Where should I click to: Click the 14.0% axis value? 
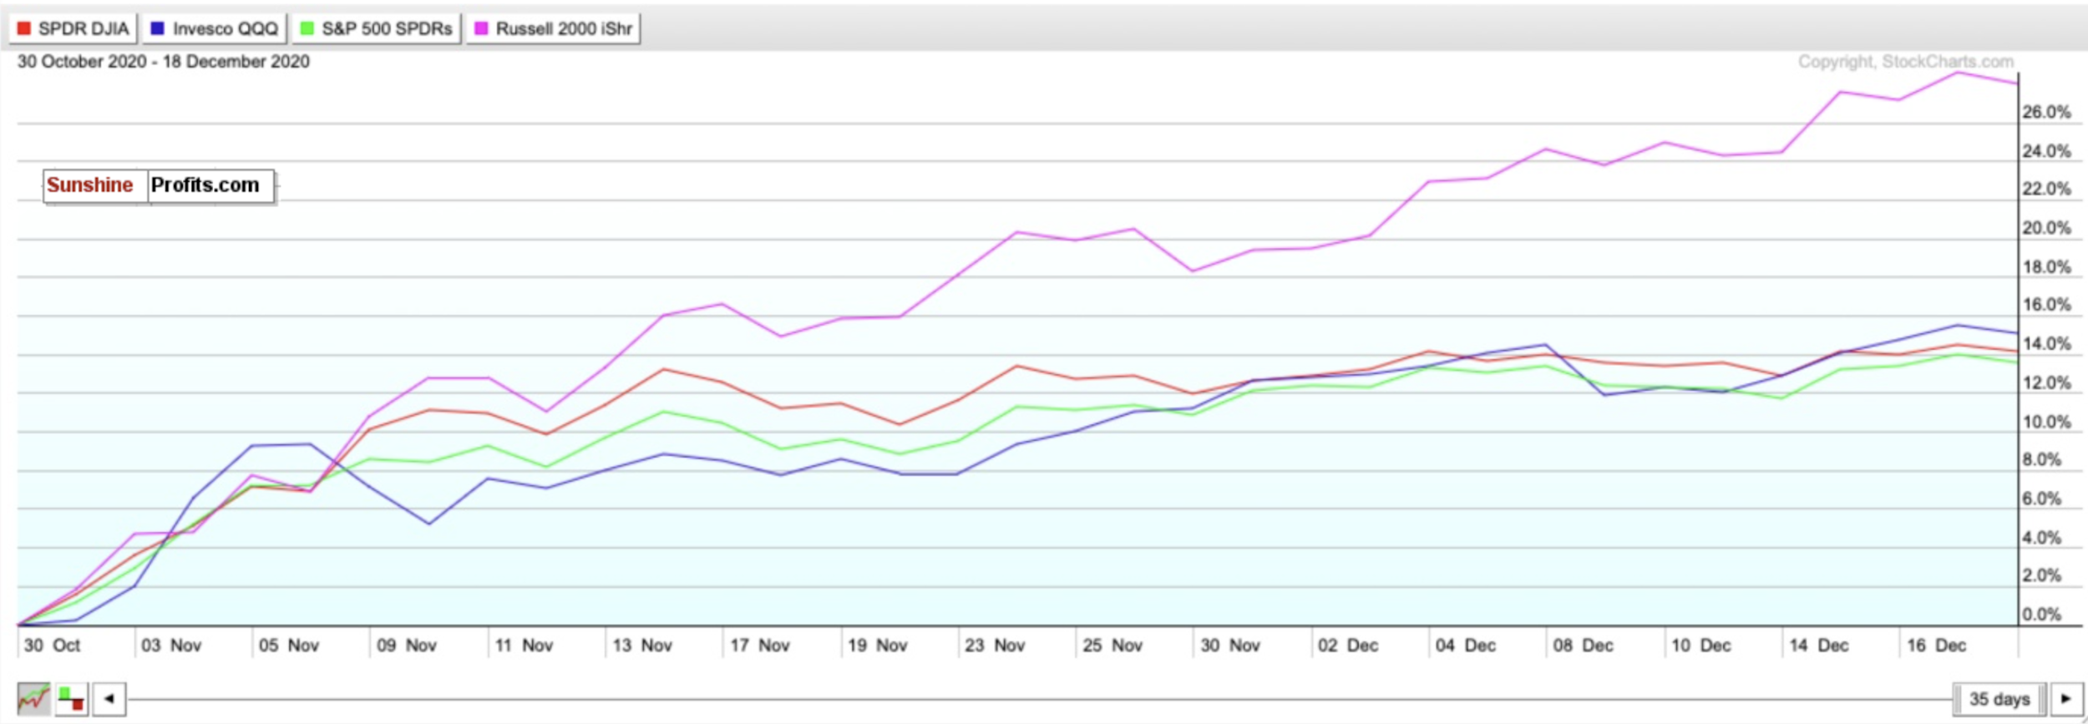(x=2047, y=344)
